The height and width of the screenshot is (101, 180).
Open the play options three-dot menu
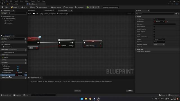(98, 7)
